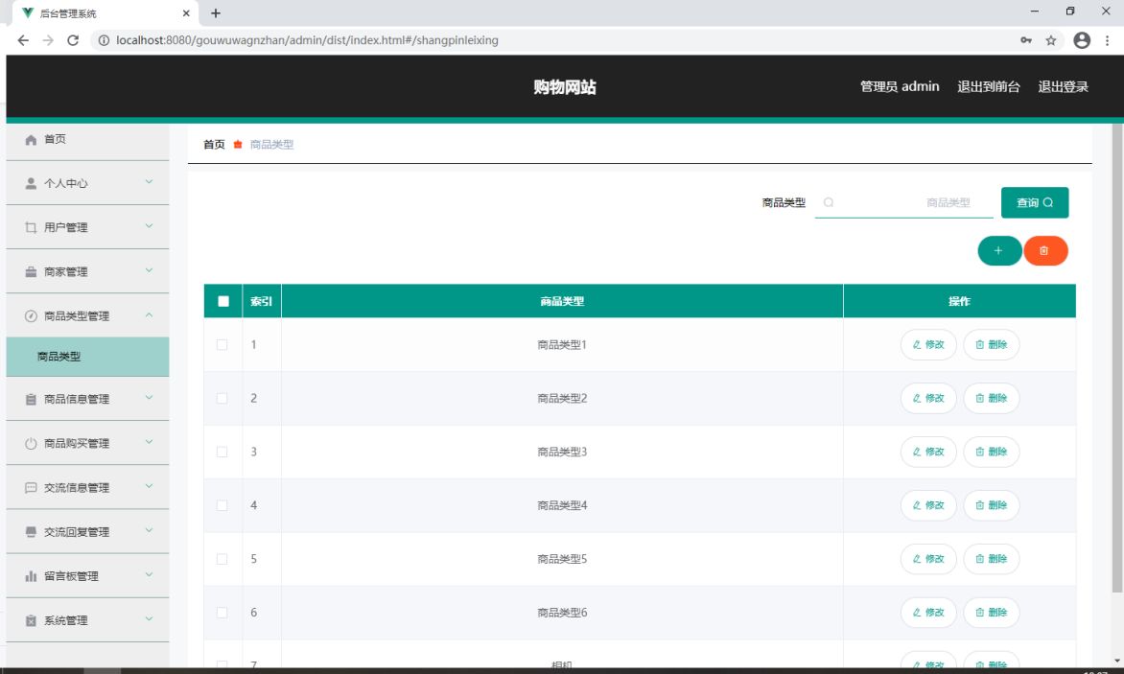Click the chat icon for 交流信息管理
This screenshot has height=674, width=1124.
[x=31, y=488]
